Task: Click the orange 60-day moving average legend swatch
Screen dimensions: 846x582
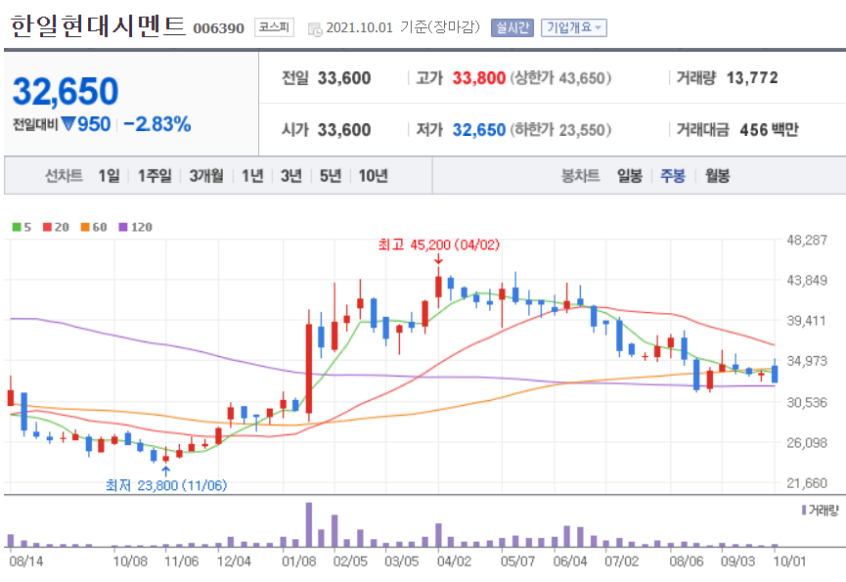Action: click(84, 226)
